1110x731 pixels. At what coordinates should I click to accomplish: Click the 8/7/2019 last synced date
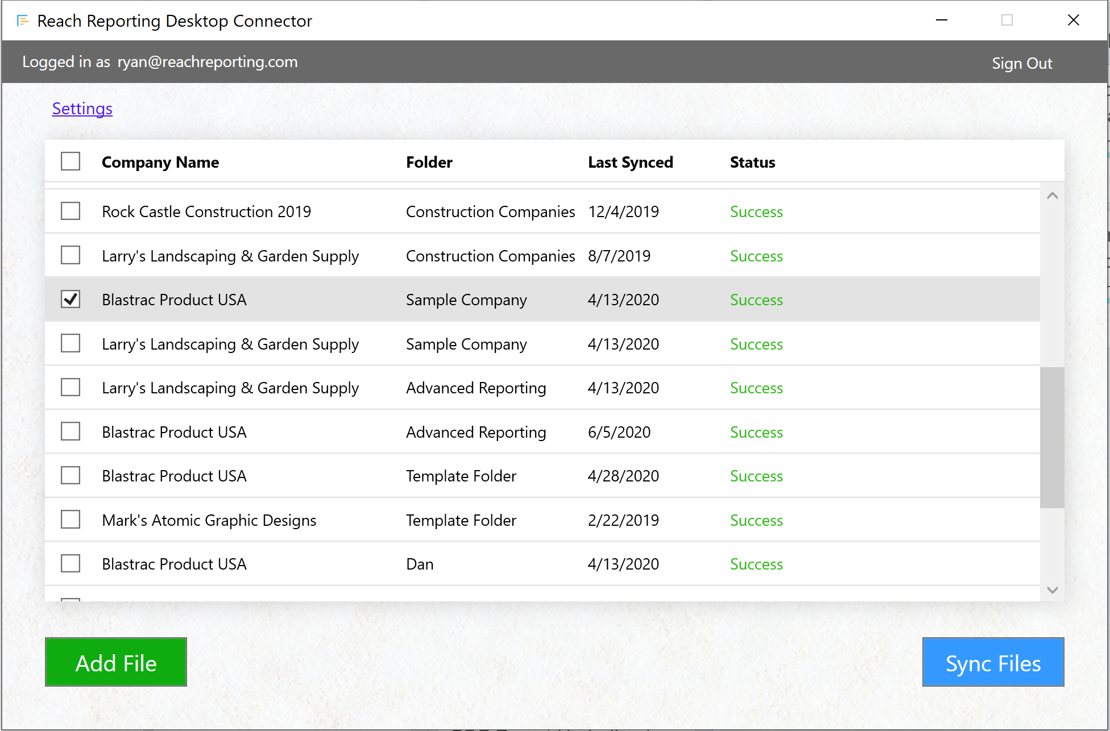619,256
